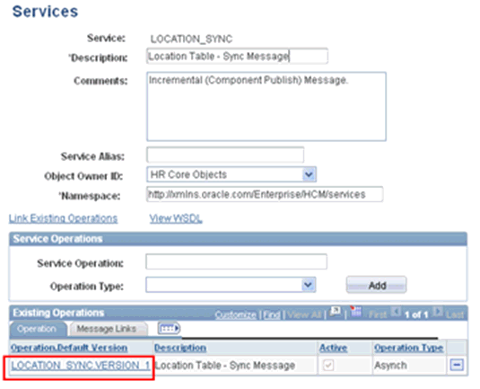
Task: Sort by Operation.Default Version column
Action: click(69, 348)
